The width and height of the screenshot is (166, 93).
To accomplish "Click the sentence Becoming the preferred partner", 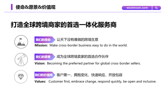I will pyautogui.click(x=94, y=63).
